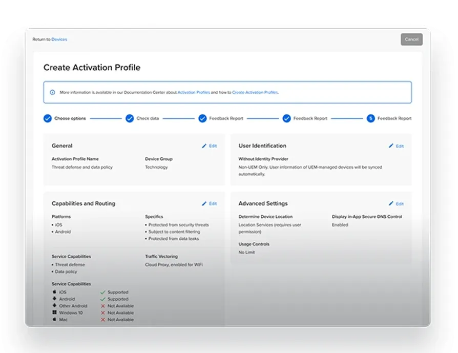Click the pencil icon in User Identification

click(x=391, y=146)
